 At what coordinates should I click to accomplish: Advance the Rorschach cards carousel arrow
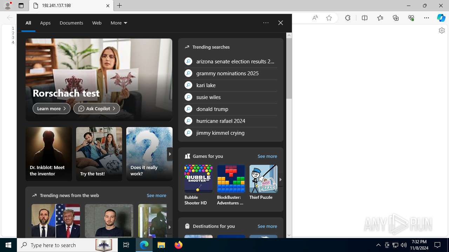(x=170, y=154)
